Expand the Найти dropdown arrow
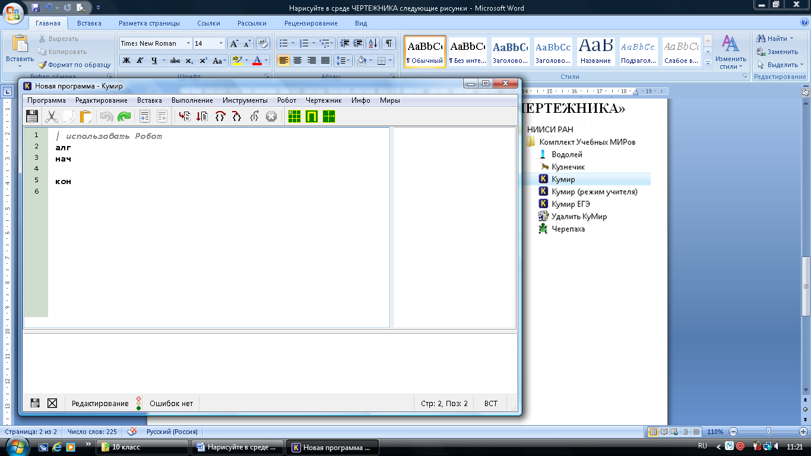Image resolution: width=811 pixels, height=456 pixels. (791, 39)
